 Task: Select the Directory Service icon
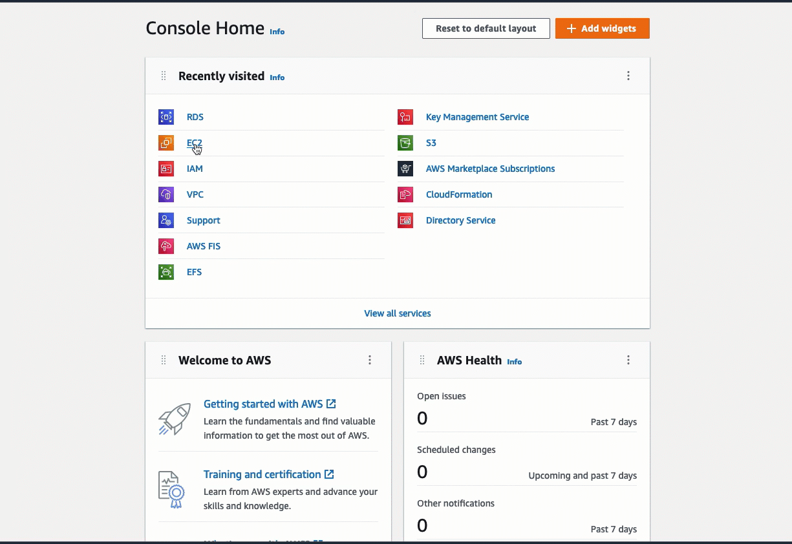point(405,220)
